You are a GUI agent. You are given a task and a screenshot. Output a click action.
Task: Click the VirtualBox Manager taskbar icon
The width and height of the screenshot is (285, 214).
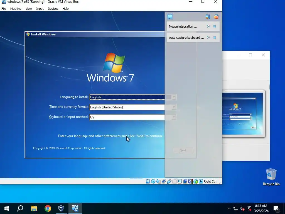[x=61, y=208]
